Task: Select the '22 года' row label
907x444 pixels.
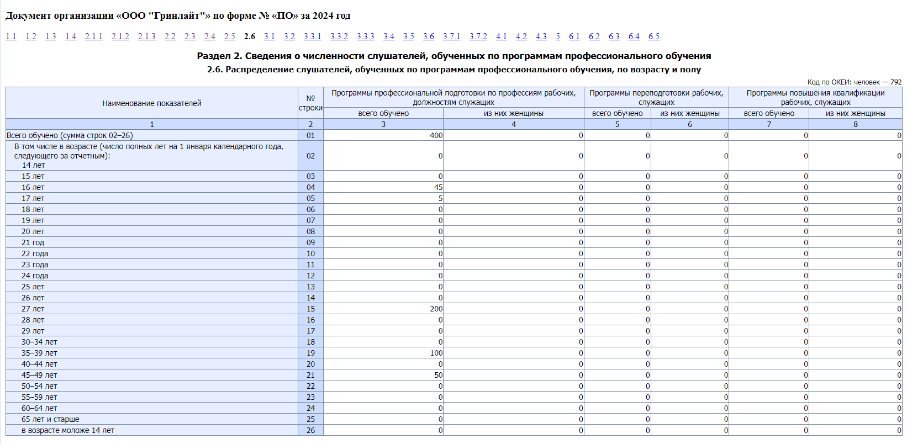Action: tap(35, 253)
